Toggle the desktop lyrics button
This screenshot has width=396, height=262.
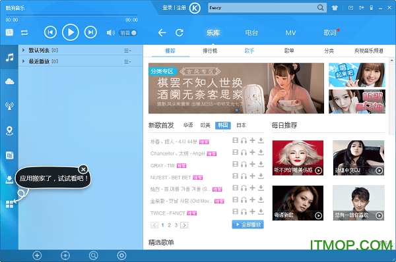click(9, 32)
